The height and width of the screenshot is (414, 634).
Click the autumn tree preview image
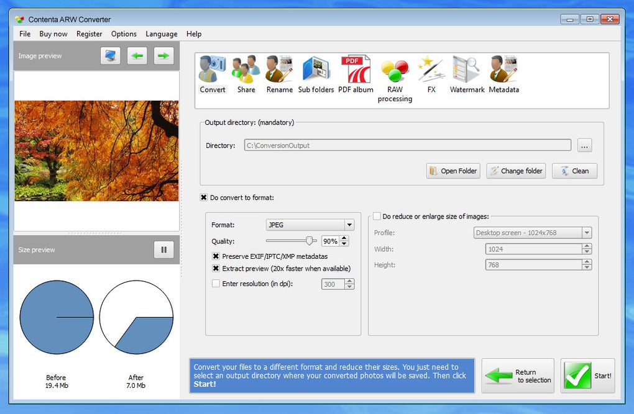(96, 151)
